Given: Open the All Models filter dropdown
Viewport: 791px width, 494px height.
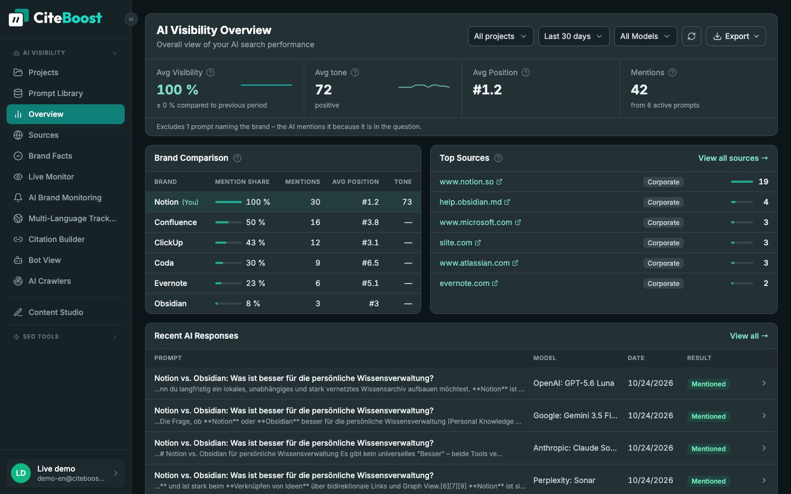Looking at the screenshot, I should point(645,36).
